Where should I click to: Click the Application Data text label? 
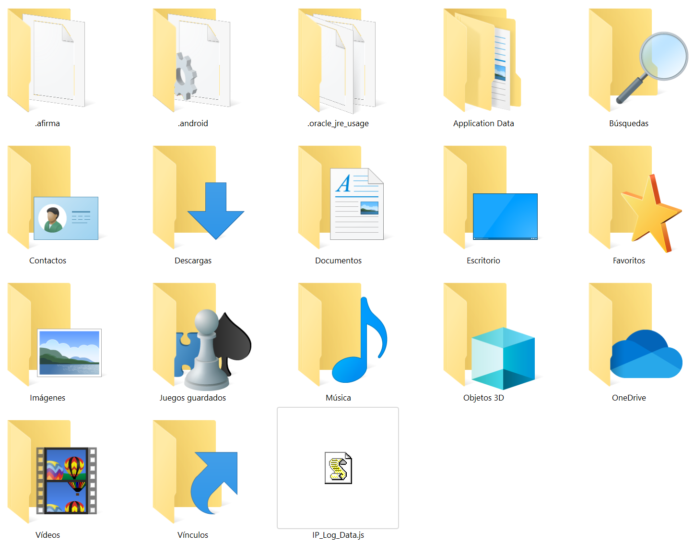[483, 123]
